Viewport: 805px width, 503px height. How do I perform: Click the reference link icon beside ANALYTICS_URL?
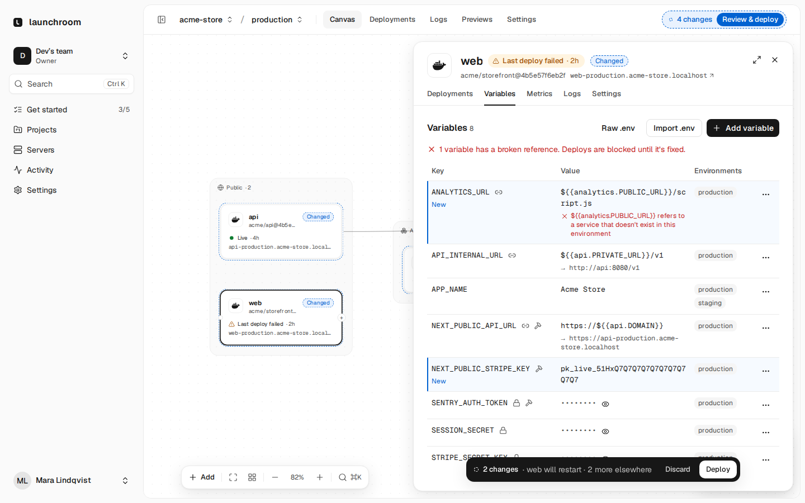tap(499, 192)
